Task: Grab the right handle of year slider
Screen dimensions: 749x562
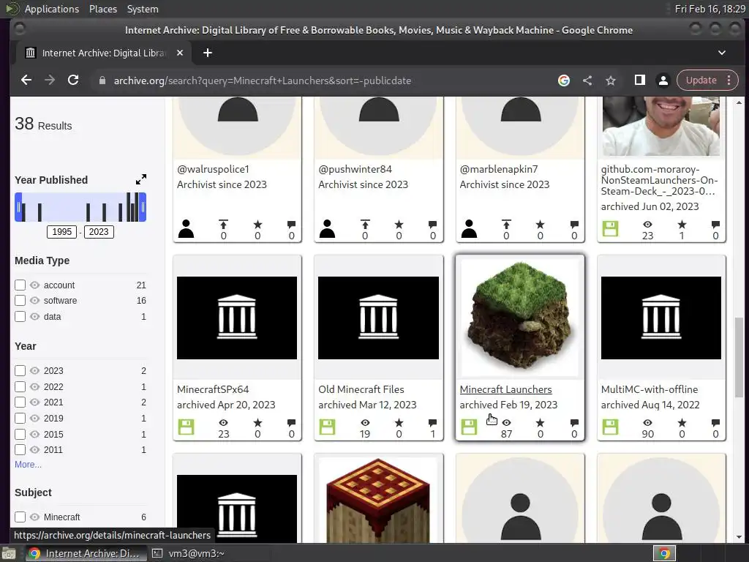Action: pyautogui.click(x=143, y=207)
